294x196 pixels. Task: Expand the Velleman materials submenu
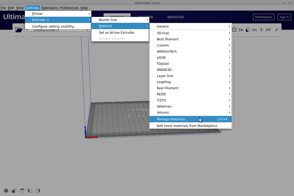click(191, 106)
